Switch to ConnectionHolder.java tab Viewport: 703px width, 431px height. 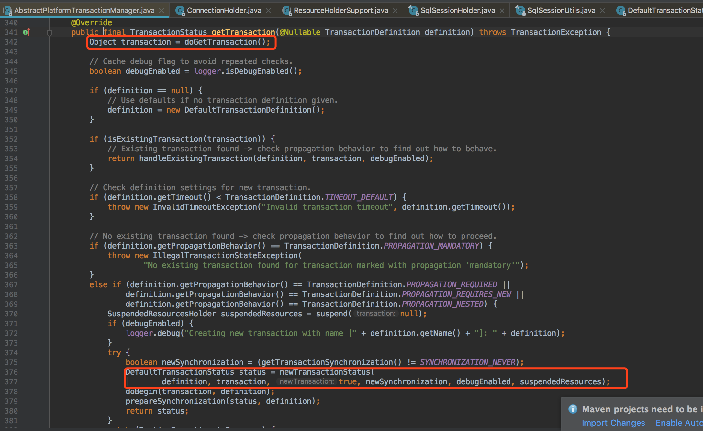pos(224,11)
